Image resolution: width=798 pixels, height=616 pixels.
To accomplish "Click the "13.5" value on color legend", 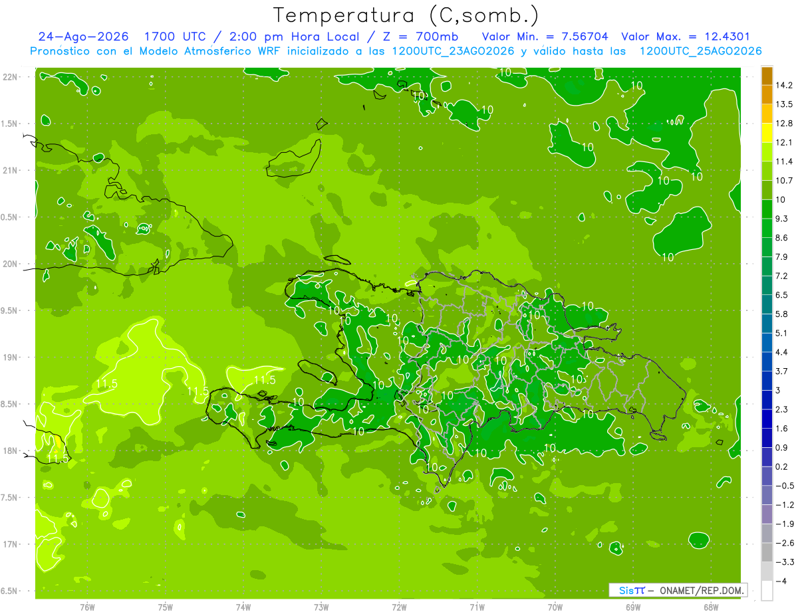I will 784,104.
